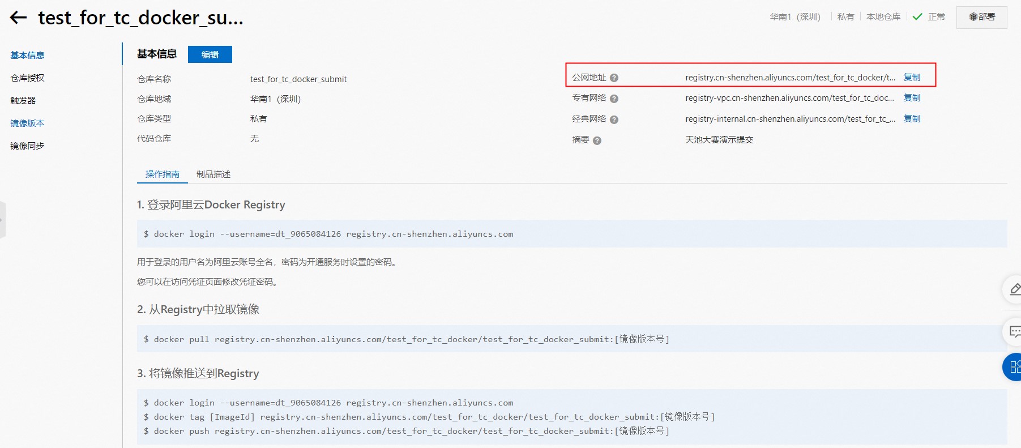This screenshot has height=448, width=1021.
Task: Open the chat message floating icon
Action: click(x=1014, y=332)
